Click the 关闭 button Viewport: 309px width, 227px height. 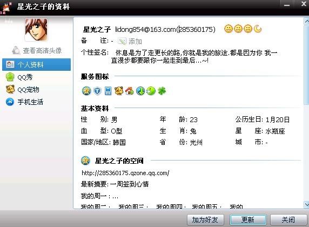(x=288, y=219)
